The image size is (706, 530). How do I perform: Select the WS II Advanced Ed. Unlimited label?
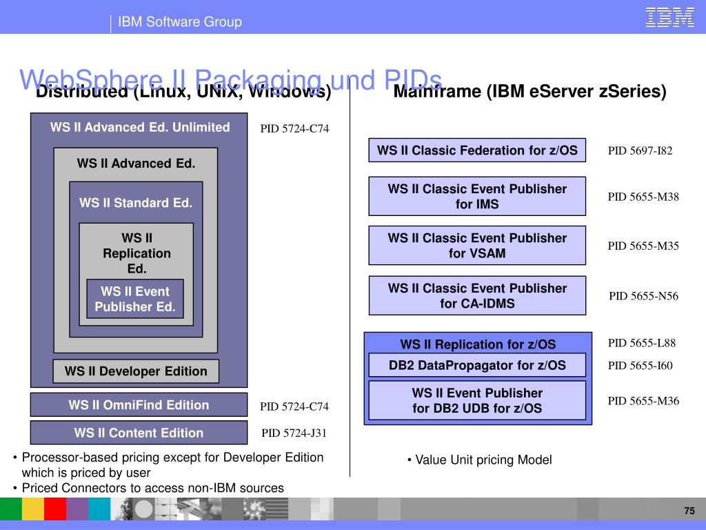[140, 127]
